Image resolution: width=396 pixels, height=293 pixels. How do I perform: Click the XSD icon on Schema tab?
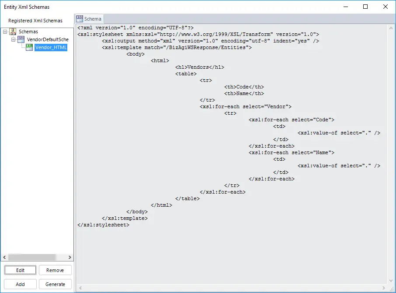click(x=80, y=19)
